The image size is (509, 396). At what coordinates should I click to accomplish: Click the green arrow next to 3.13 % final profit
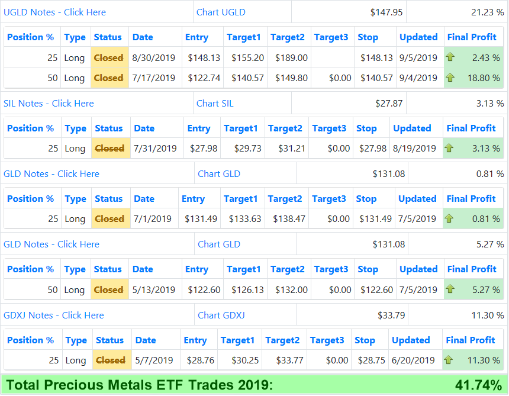pyautogui.click(x=449, y=148)
